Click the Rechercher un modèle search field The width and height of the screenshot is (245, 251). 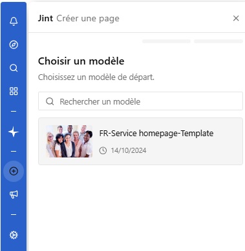point(140,101)
